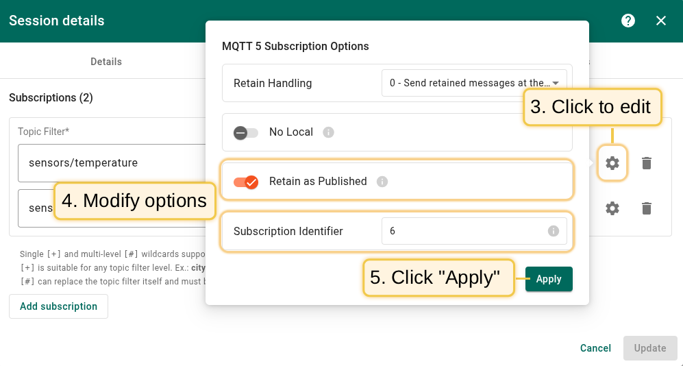Click Apply in subscription options
Screen dimensions: 683x366
[549, 279]
